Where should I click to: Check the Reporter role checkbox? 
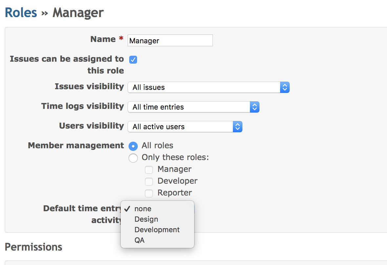149,194
